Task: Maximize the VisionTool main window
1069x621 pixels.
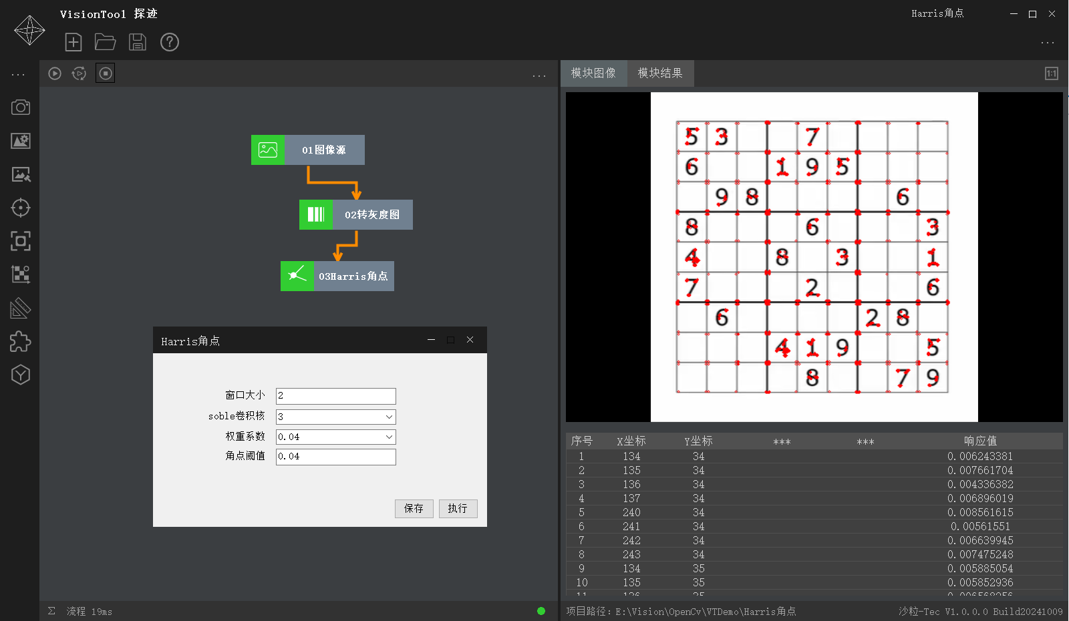Action: coord(1032,14)
